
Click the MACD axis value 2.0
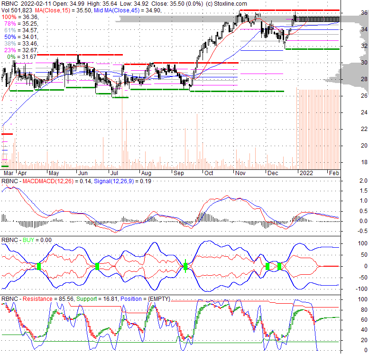click(x=364, y=181)
